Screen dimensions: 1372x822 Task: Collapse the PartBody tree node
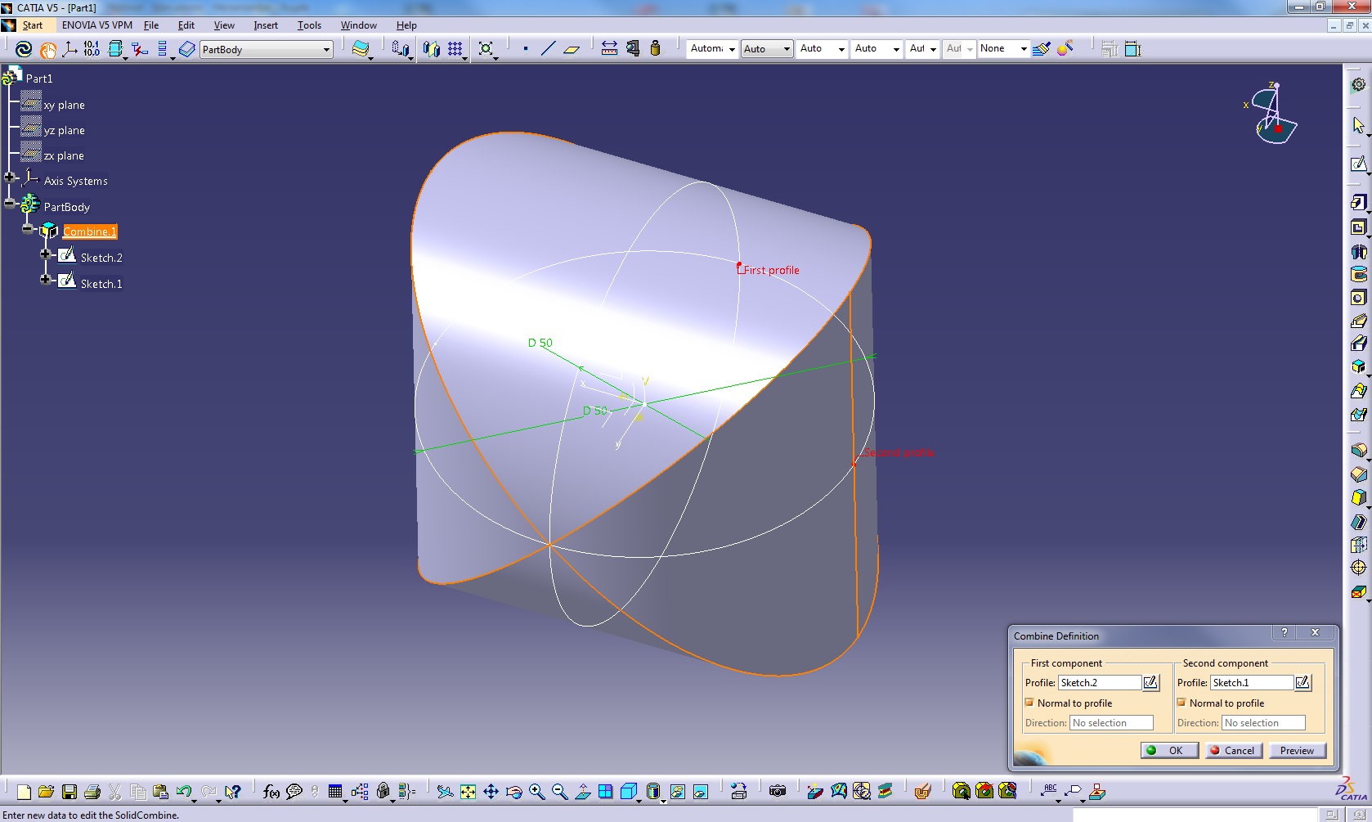point(10,204)
